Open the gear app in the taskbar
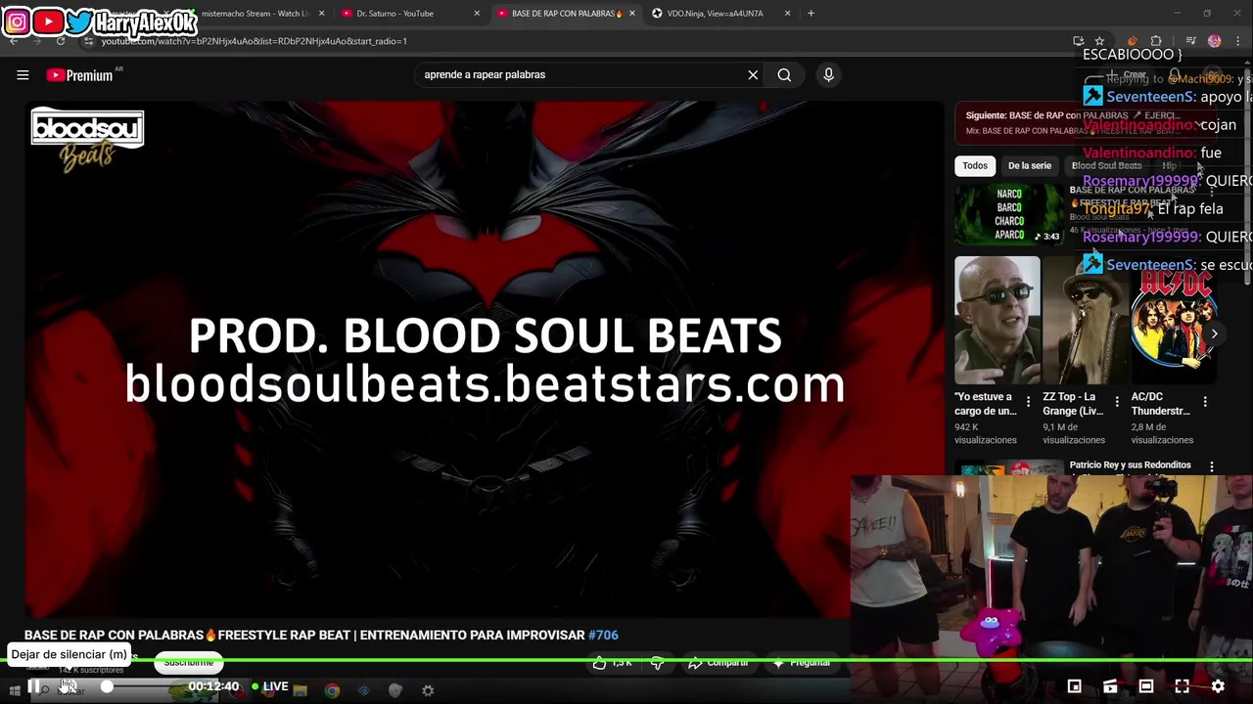 pos(428,690)
